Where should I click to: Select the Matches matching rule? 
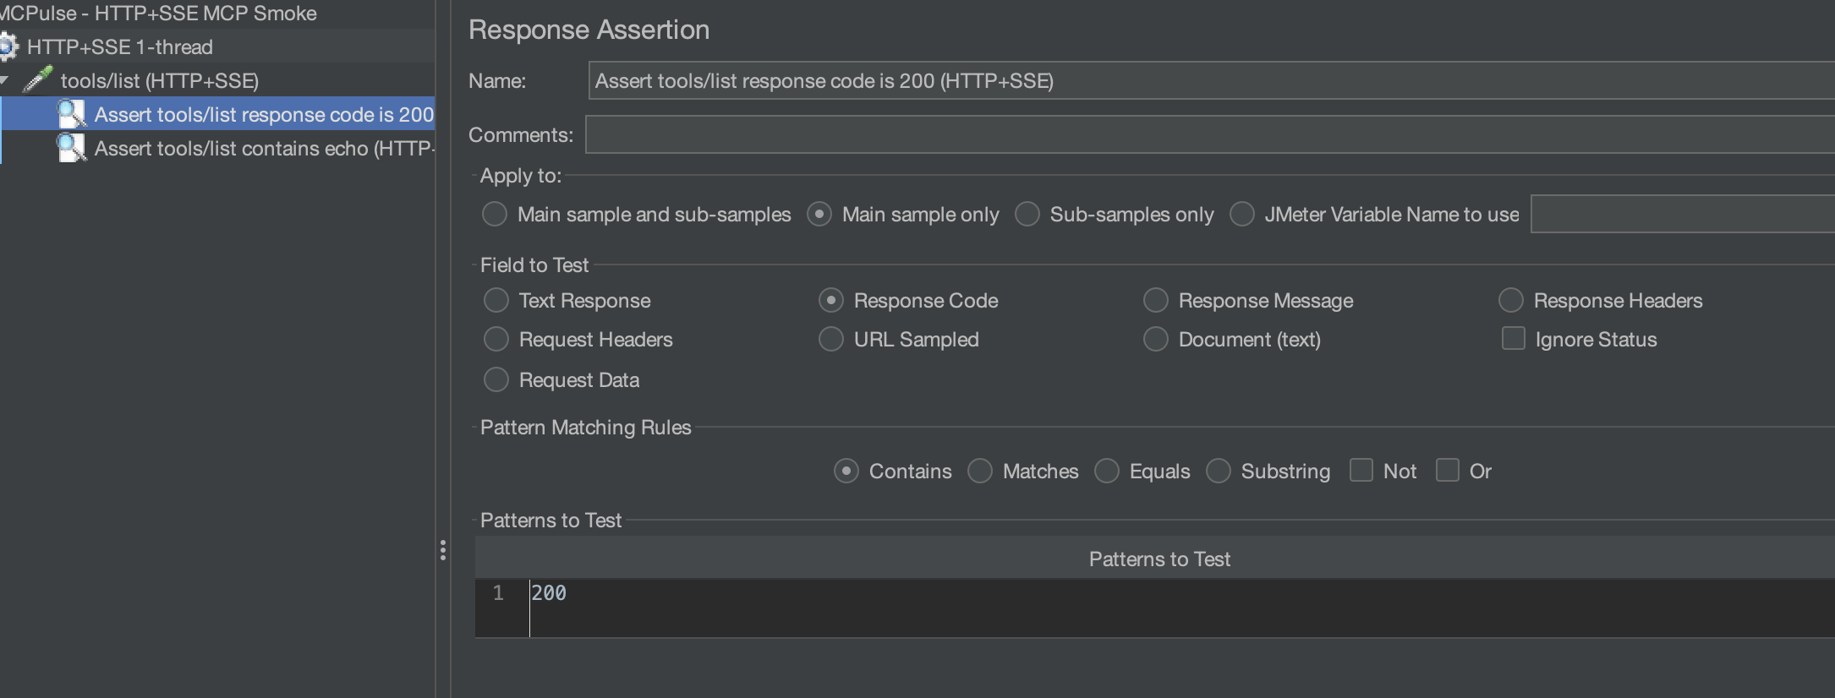coord(980,471)
